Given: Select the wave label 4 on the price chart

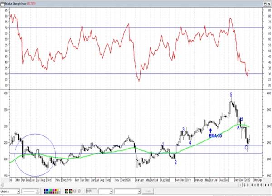Looking at the screenshot, I should pos(190,143).
